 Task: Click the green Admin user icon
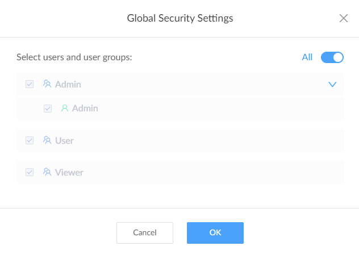click(65, 108)
